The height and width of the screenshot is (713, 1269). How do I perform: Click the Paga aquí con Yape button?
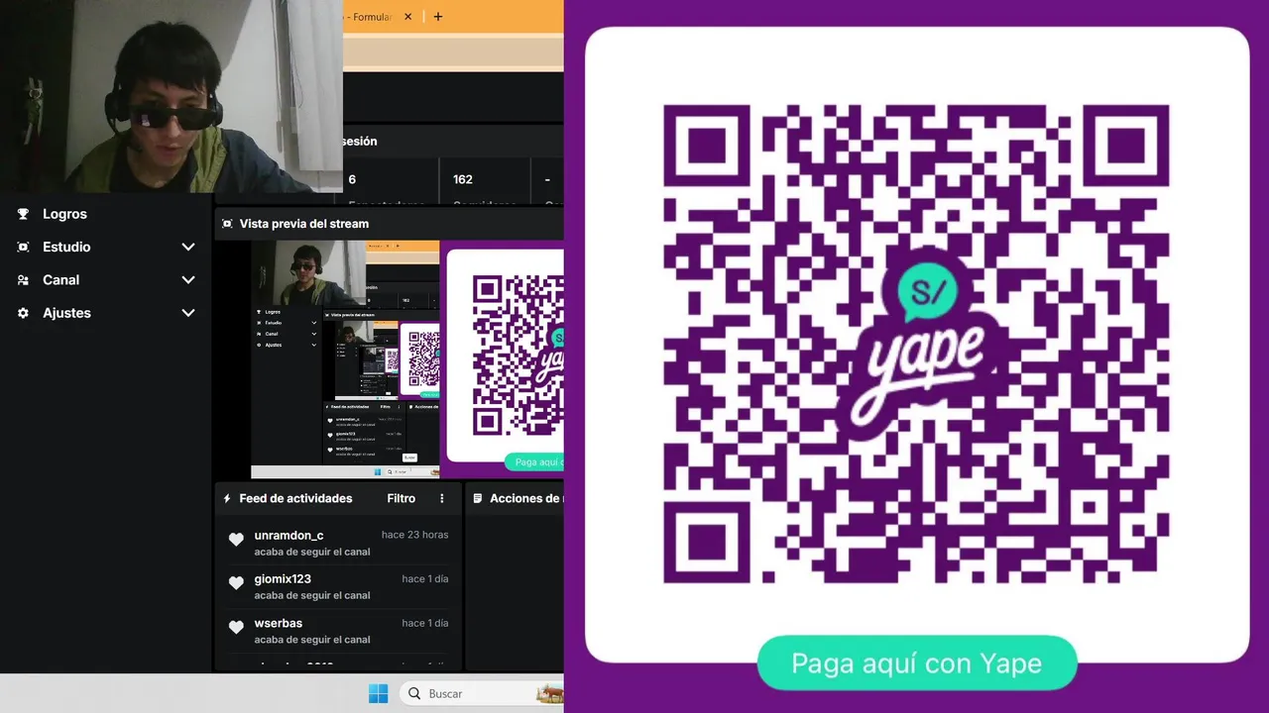click(x=916, y=663)
